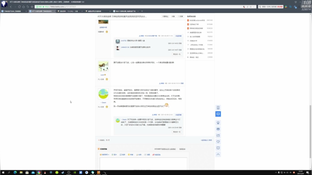Jump to top with the up-chevron icon
The height and width of the screenshot is (175, 312).
point(218,154)
